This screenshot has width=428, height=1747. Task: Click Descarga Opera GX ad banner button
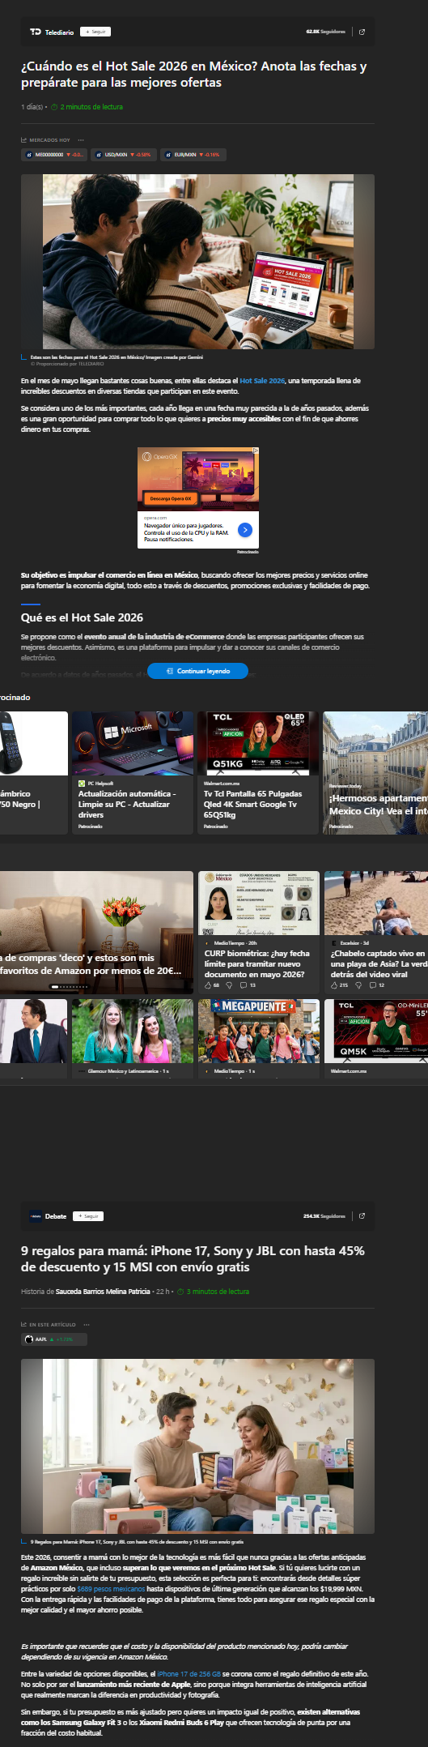(x=171, y=498)
